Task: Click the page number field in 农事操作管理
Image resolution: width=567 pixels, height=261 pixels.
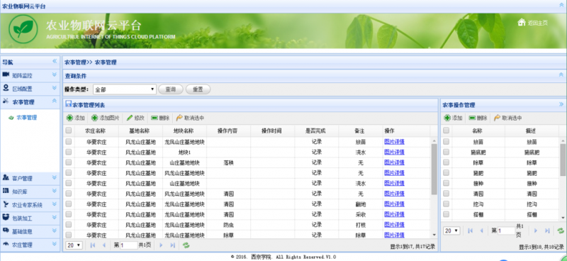Action: (x=506, y=231)
